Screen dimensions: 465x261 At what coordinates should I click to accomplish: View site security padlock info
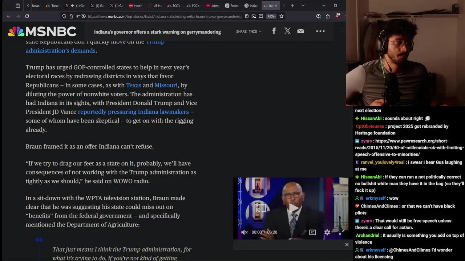pos(71,16)
